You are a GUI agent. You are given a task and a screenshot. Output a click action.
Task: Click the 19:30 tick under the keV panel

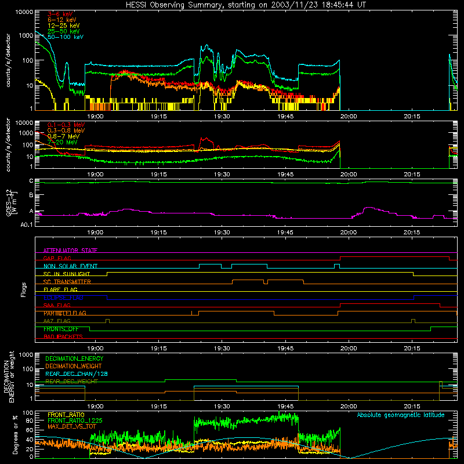coord(222,117)
